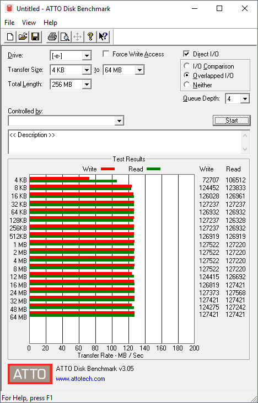Viewport: 258px width, 403px height.
Task: Click the 16 KB read value 126961
Action: click(x=235, y=196)
